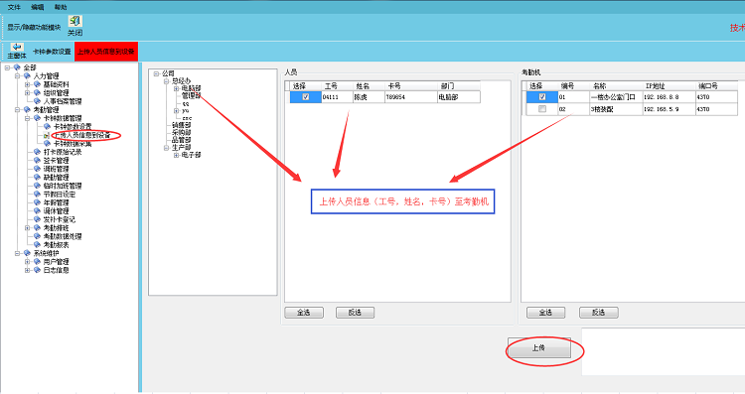This screenshot has width=745, height=394.
Task: Click the icon beside 调休管理
Action: [37, 210]
